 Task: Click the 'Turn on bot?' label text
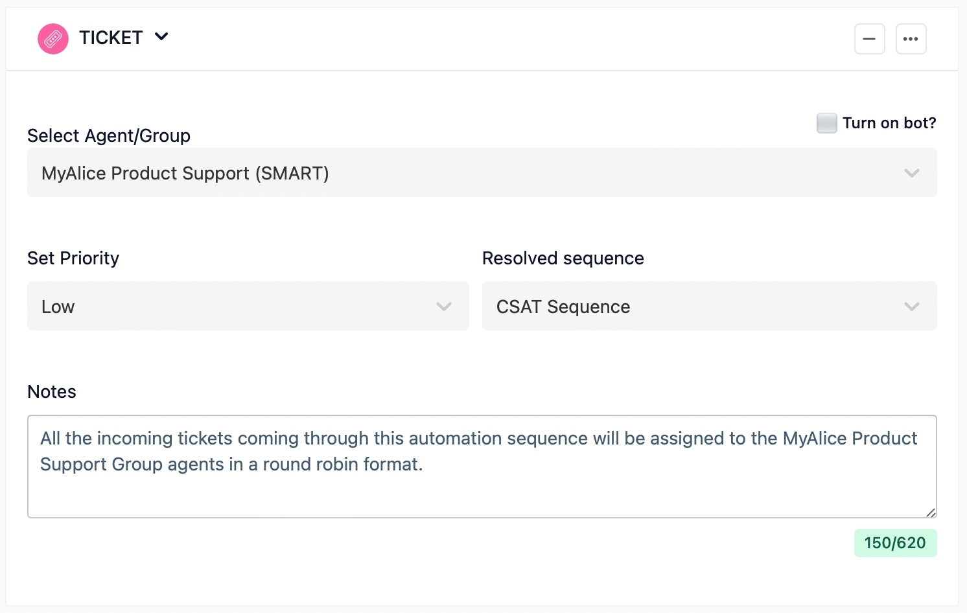889,123
